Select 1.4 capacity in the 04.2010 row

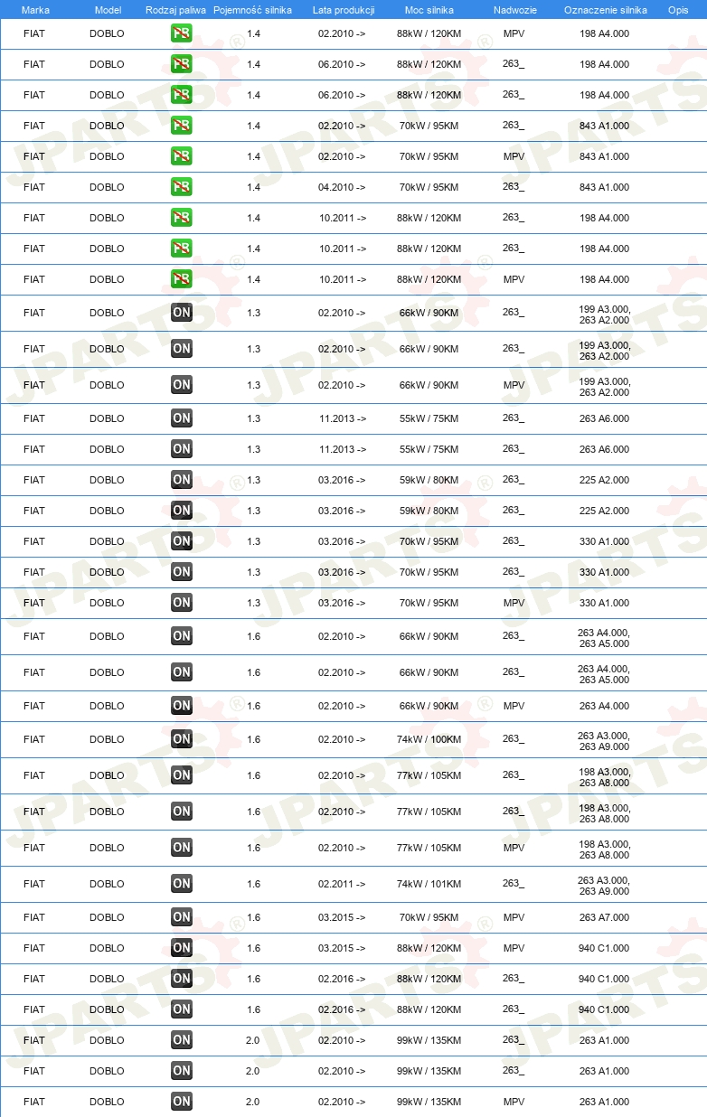(x=253, y=187)
